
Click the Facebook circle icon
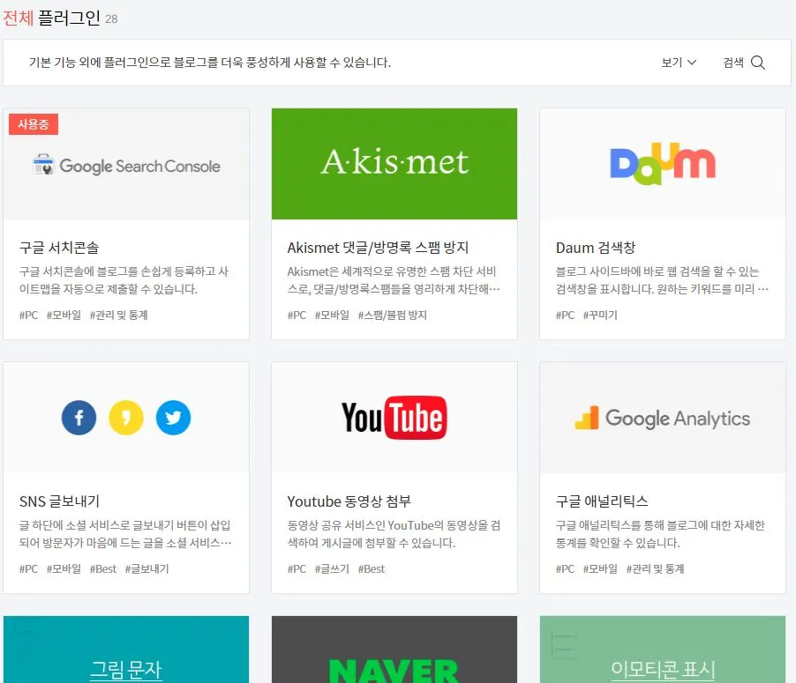click(x=79, y=418)
